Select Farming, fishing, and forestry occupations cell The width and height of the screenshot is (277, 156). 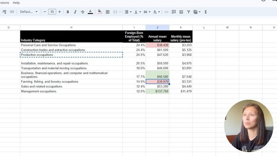(71, 81)
